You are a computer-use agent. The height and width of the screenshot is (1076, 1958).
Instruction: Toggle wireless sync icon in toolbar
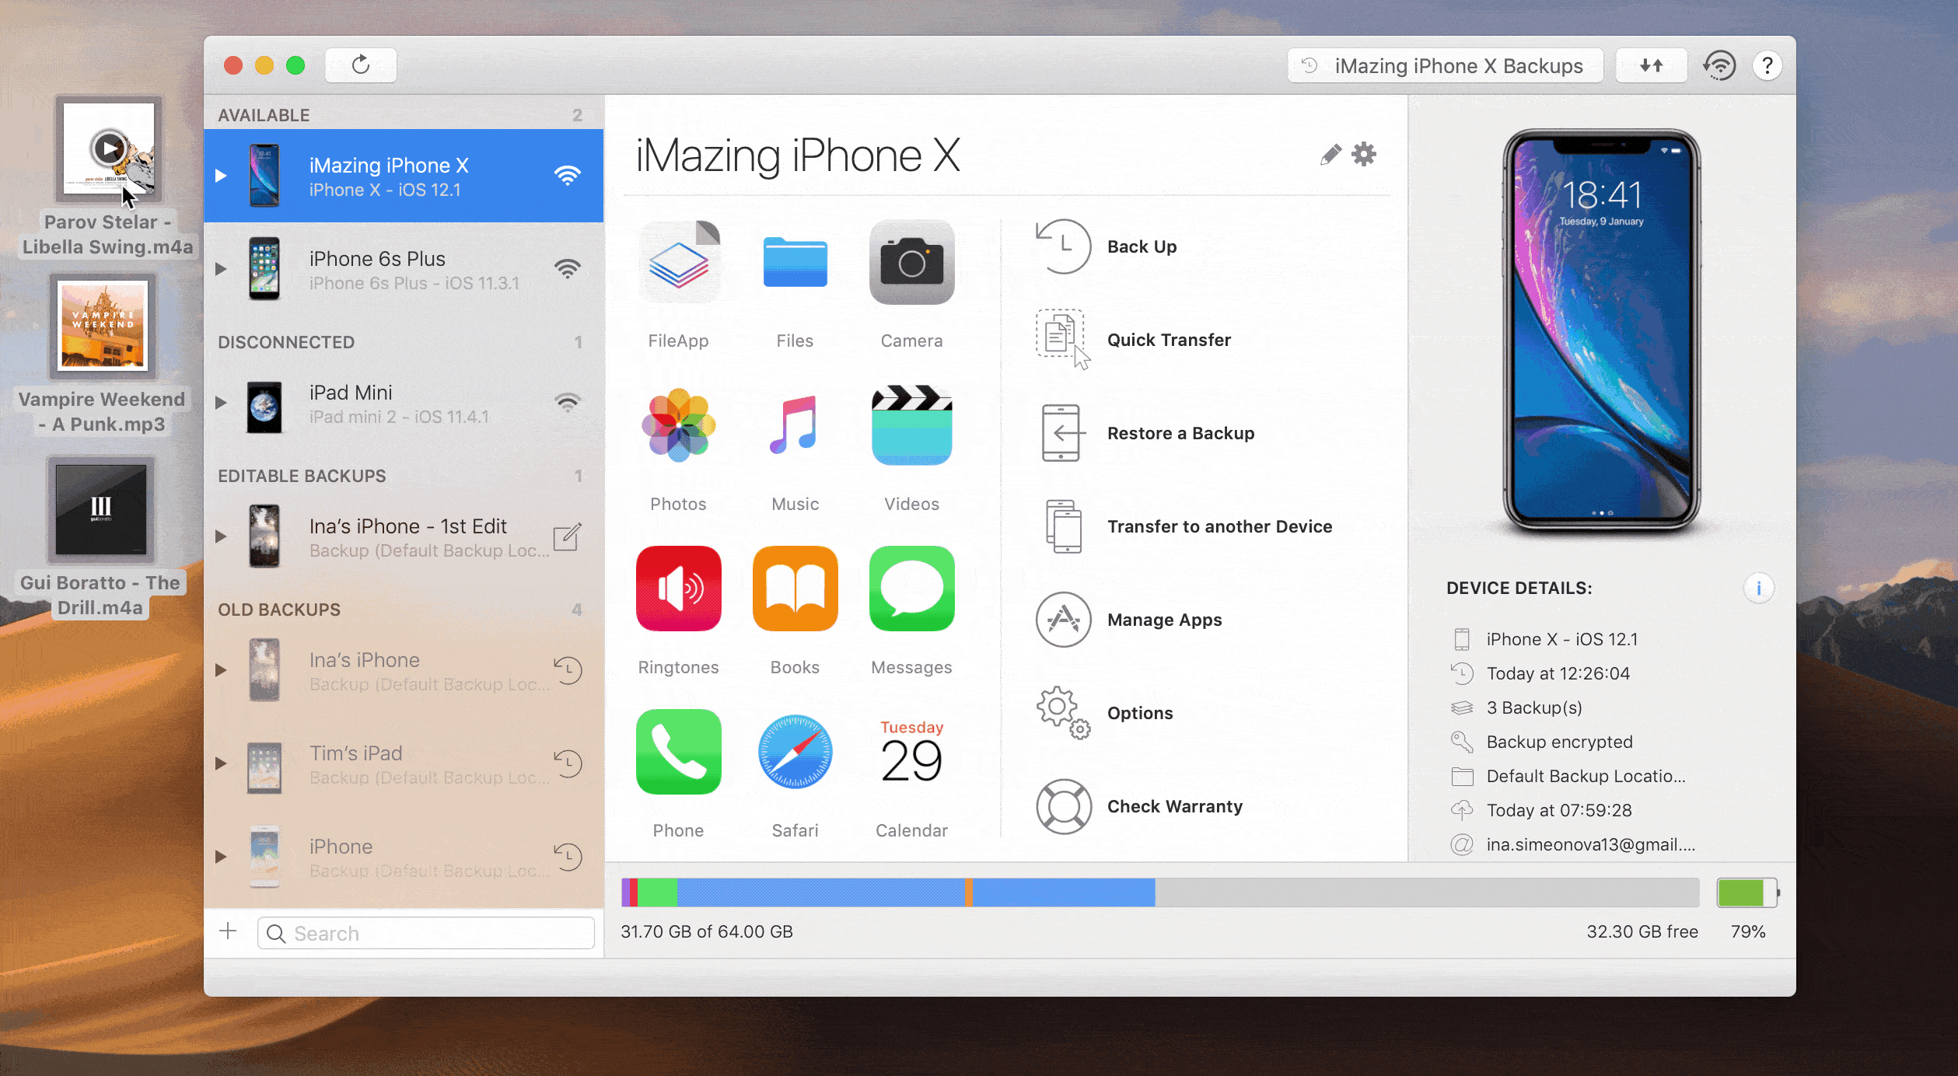(1721, 64)
